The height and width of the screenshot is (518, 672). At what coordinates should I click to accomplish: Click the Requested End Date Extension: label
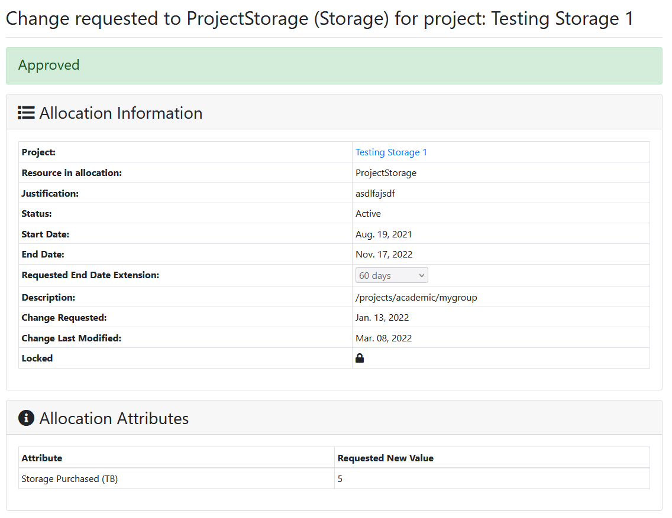(91, 275)
